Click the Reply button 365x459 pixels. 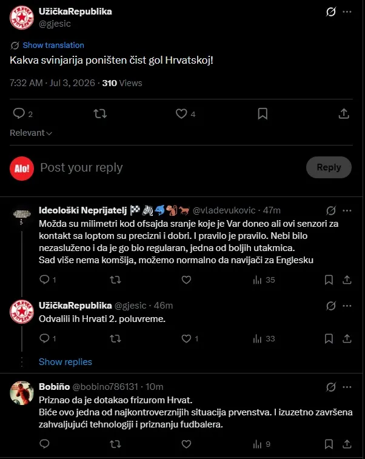[329, 167]
